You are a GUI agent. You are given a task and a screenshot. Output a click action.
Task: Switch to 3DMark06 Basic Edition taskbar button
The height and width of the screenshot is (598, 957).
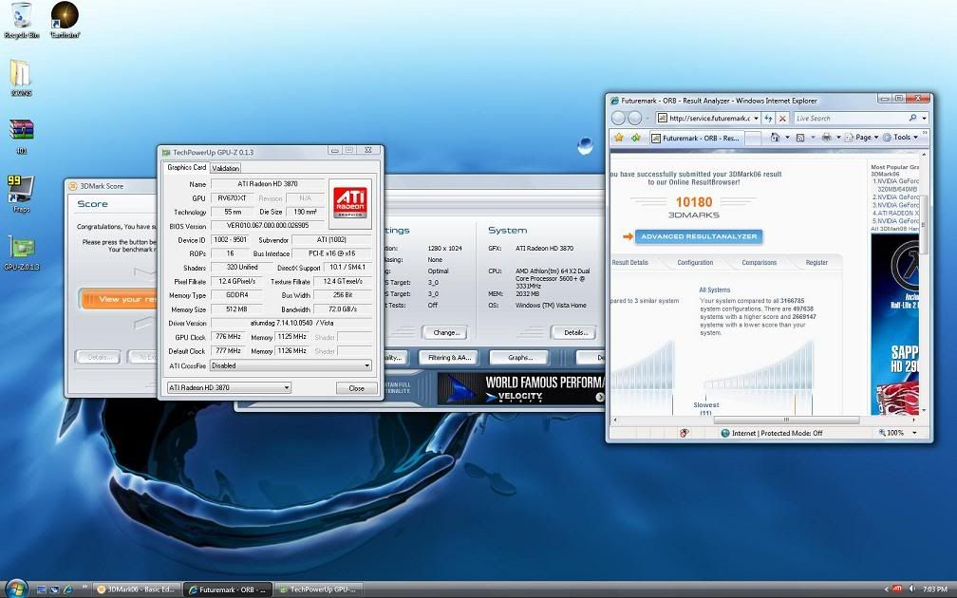tap(138, 589)
